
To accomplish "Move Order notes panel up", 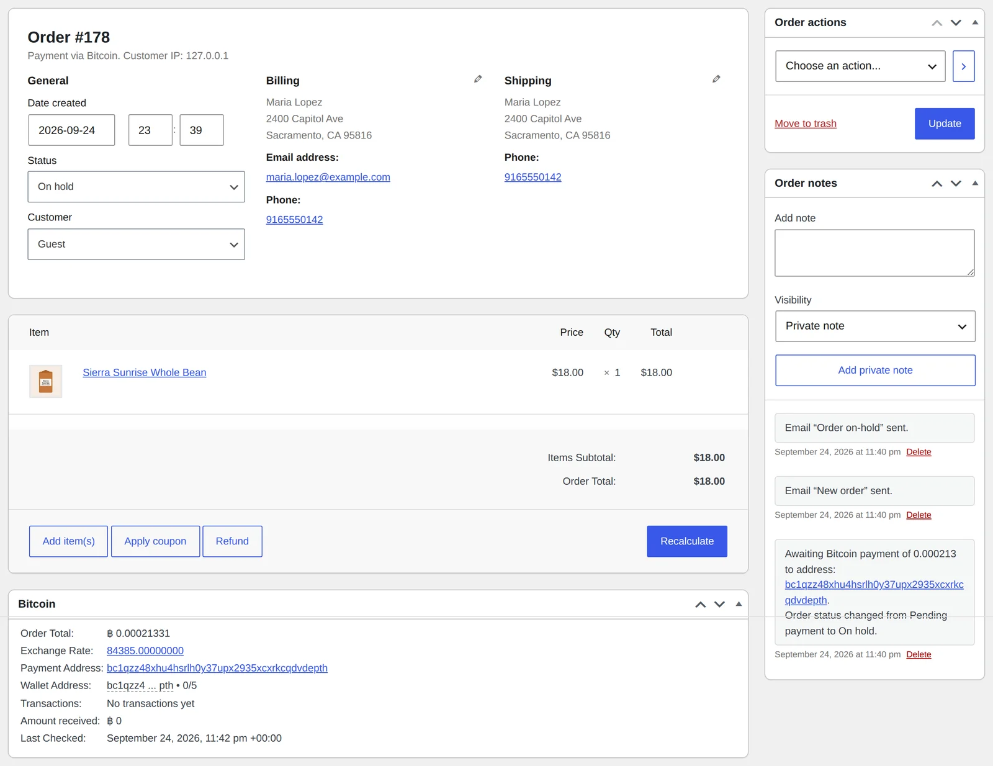I will click(937, 184).
